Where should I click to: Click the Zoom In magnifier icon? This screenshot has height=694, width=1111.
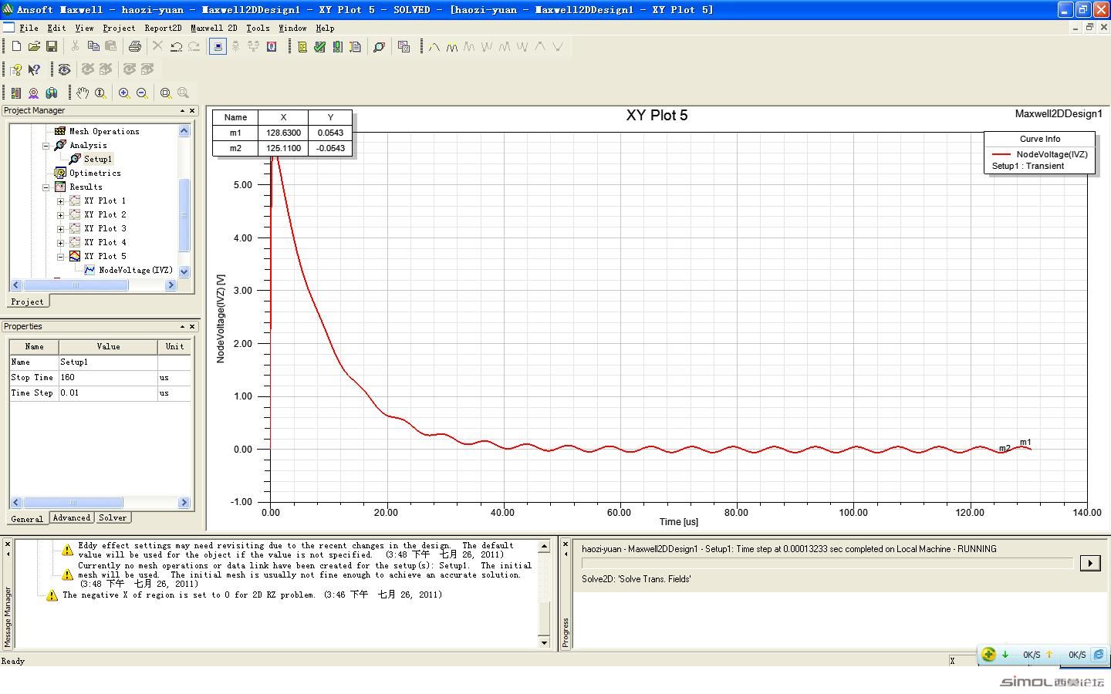tap(124, 93)
